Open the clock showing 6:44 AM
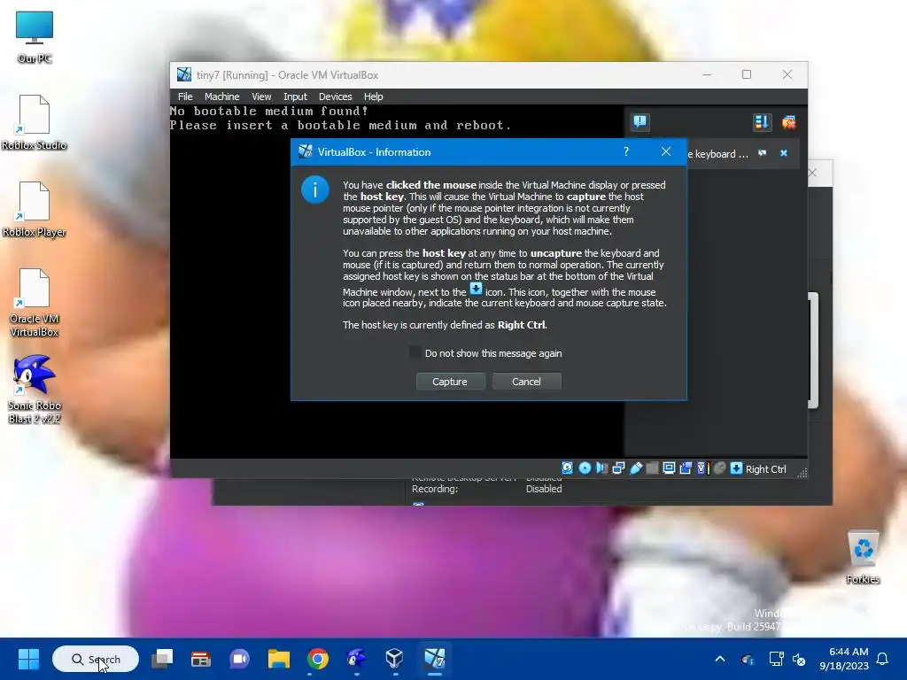Viewport: 907px width, 680px height. tap(844, 659)
